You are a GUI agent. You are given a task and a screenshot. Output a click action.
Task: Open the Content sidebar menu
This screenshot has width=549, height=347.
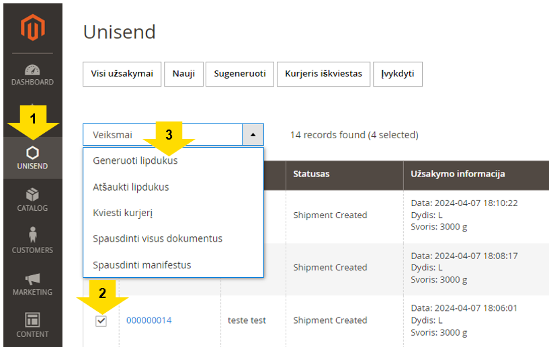(x=32, y=325)
